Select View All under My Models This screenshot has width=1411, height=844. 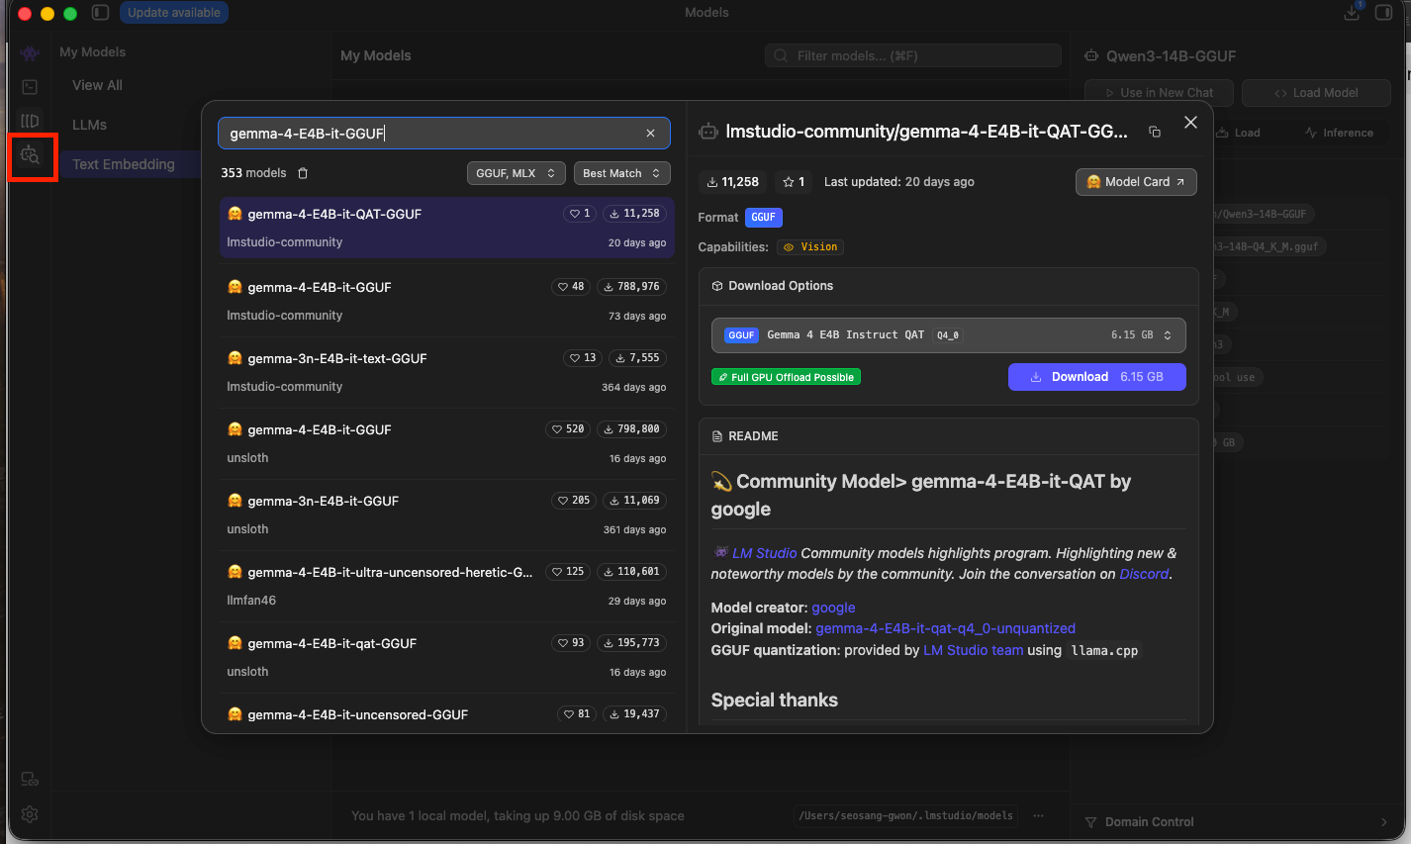click(97, 85)
